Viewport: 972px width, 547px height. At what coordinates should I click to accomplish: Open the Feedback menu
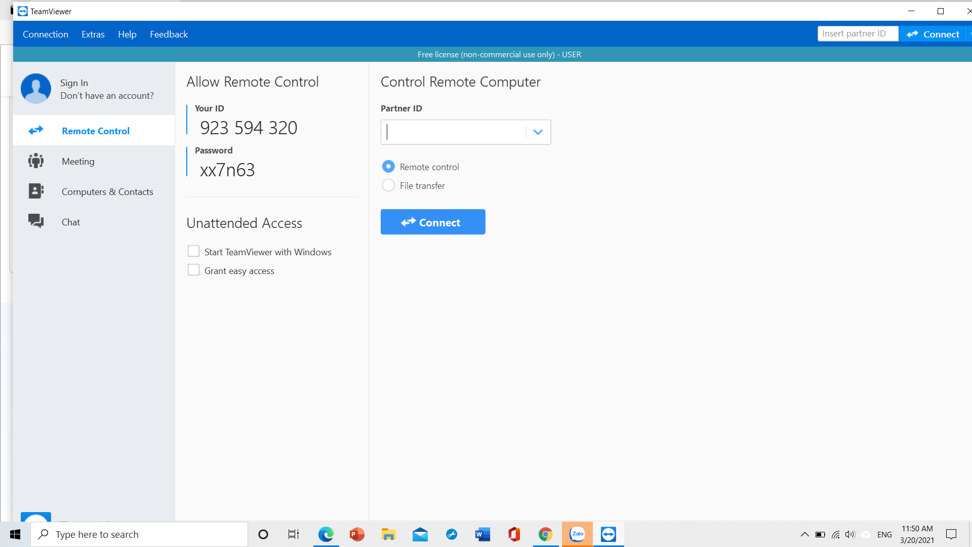[169, 34]
